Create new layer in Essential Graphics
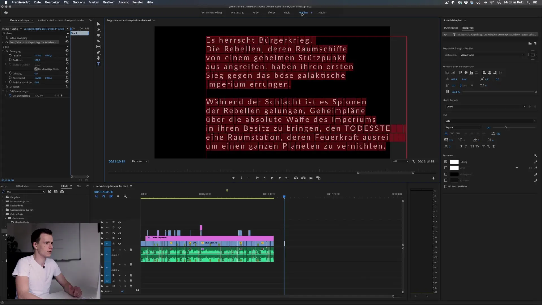The height and width of the screenshot is (305, 542). (x=535, y=43)
